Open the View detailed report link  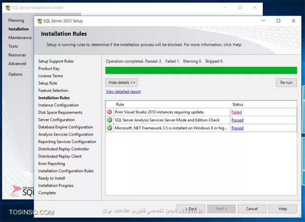pyautogui.click(x=123, y=91)
